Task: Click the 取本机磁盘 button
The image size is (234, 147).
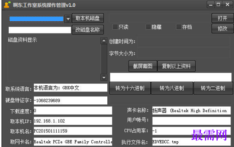Action: (x=88, y=18)
